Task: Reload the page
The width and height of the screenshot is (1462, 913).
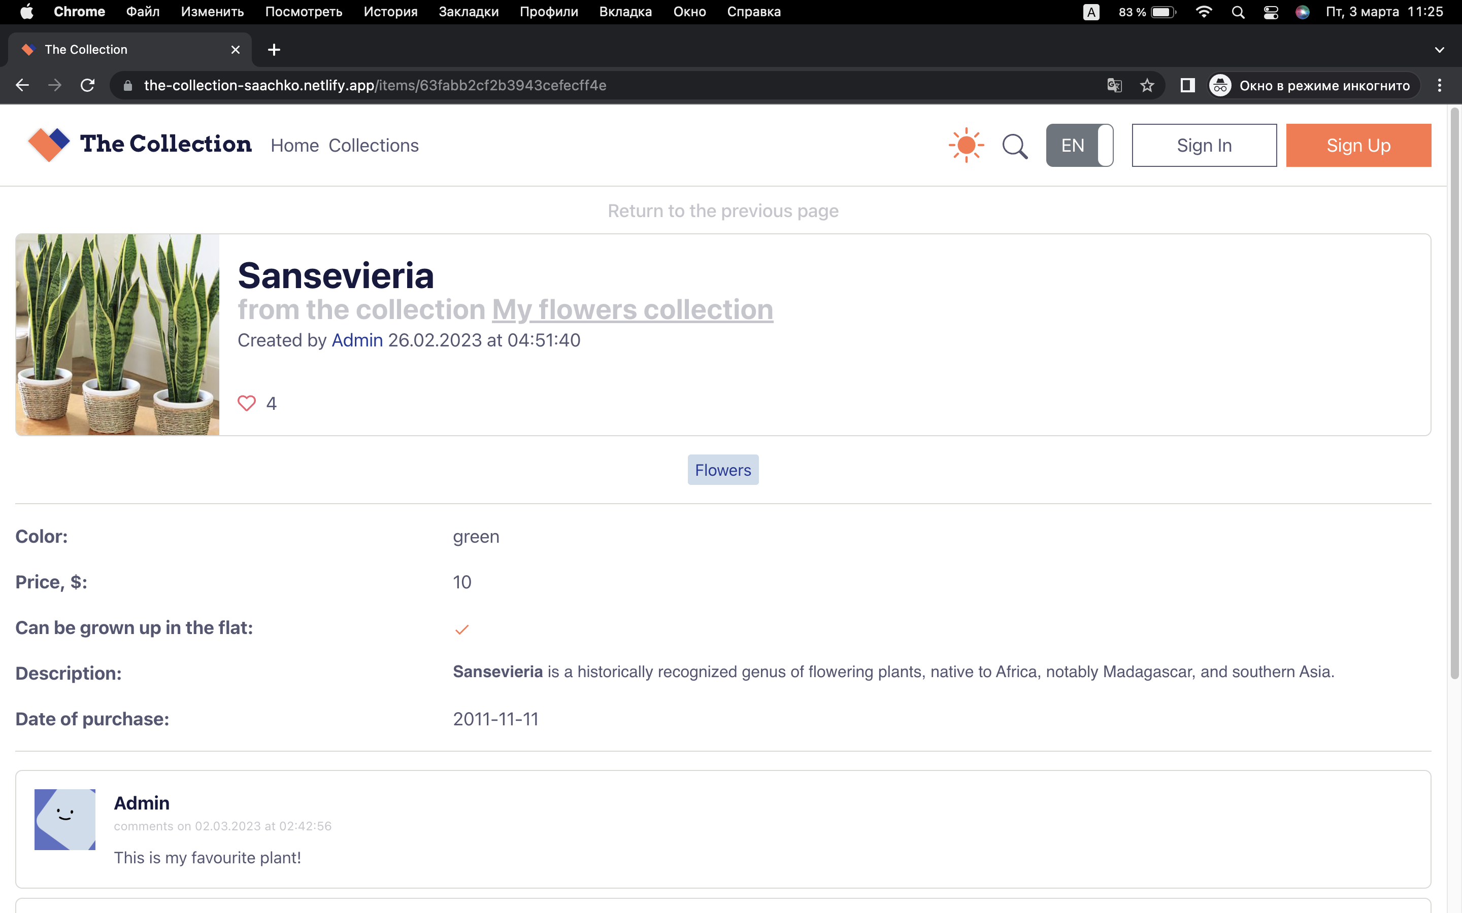Action: pos(88,85)
